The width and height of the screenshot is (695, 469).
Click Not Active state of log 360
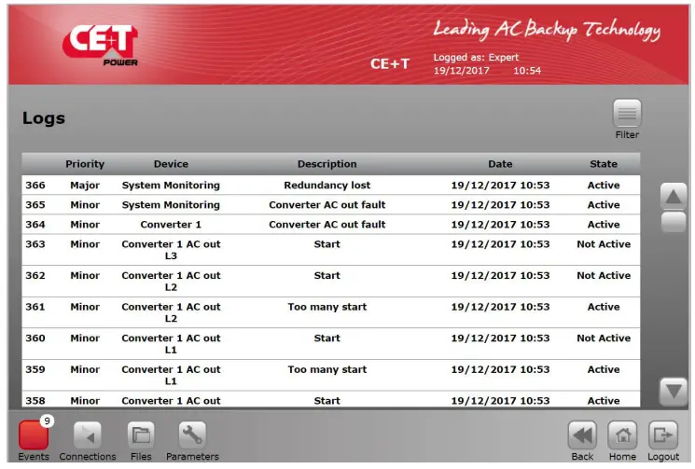pyautogui.click(x=604, y=338)
